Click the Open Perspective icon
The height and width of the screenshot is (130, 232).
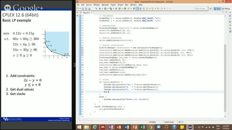pos(211,9)
